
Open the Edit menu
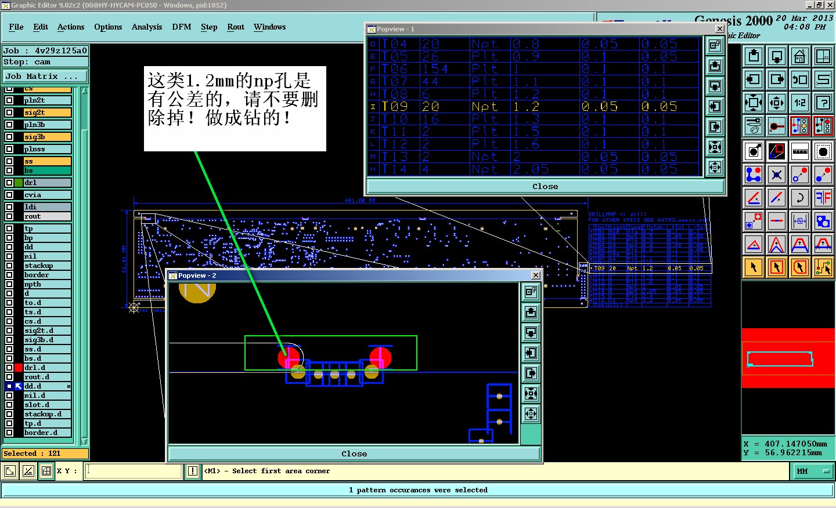[x=41, y=27]
